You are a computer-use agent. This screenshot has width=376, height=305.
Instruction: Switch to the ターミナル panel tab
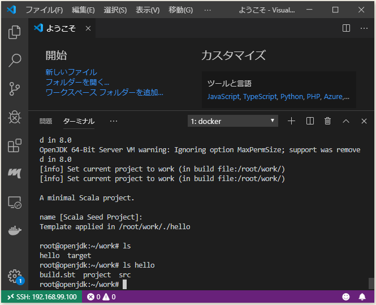coord(79,121)
